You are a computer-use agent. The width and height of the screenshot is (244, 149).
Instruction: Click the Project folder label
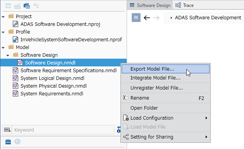pyautogui.click(x=24, y=17)
